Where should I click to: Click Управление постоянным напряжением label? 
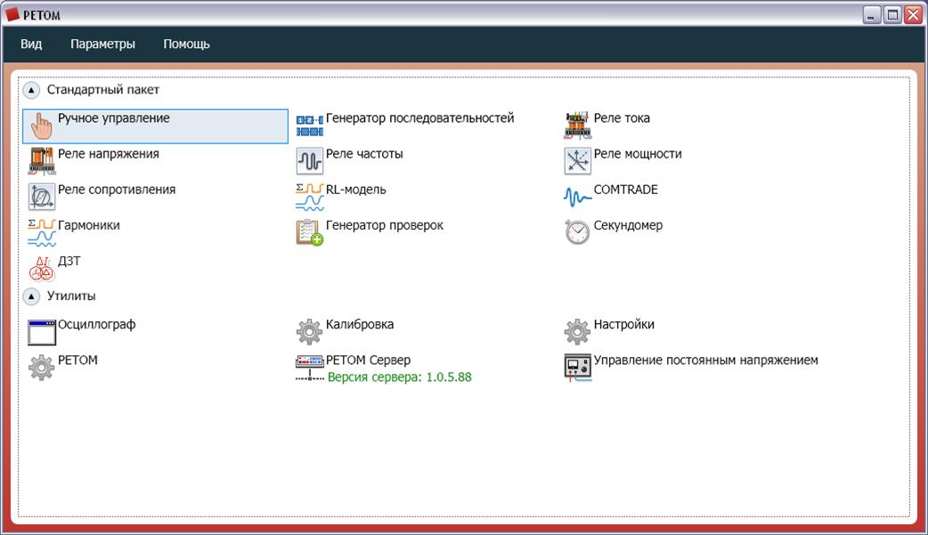tap(706, 360)
